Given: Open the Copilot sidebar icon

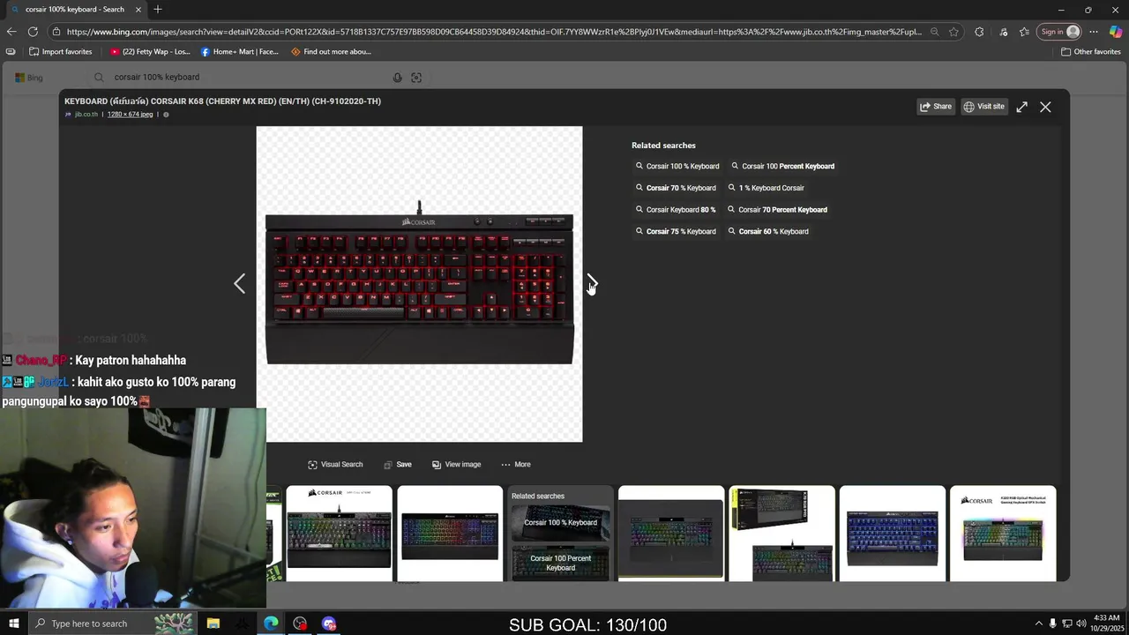Looking at the screenshot, I should 1116,32.
